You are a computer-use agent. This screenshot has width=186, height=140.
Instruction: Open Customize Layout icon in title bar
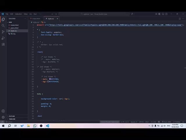tap(156, 14)
